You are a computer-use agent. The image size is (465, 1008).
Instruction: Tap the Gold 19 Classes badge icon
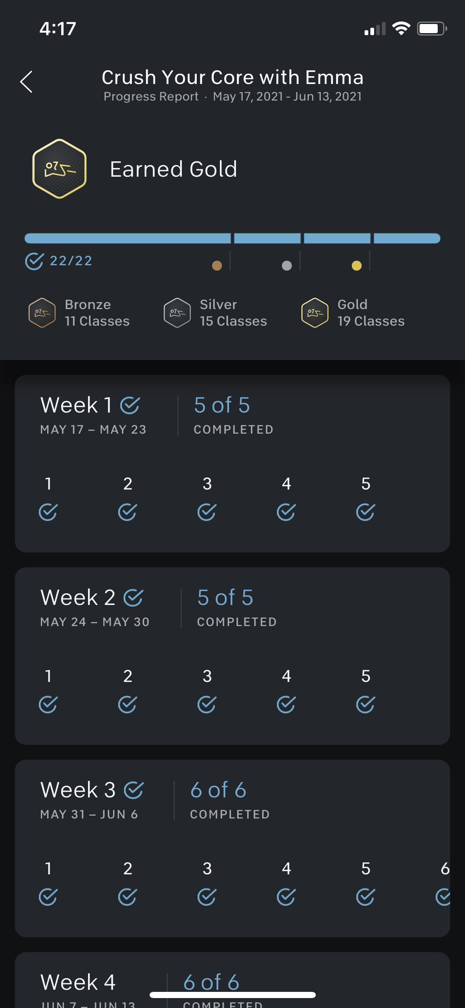[x=315, y=313]
